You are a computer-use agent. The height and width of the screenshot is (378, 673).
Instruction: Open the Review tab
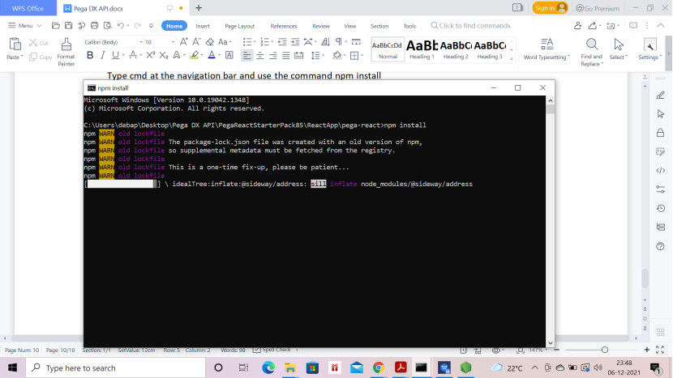click(321, 26)
